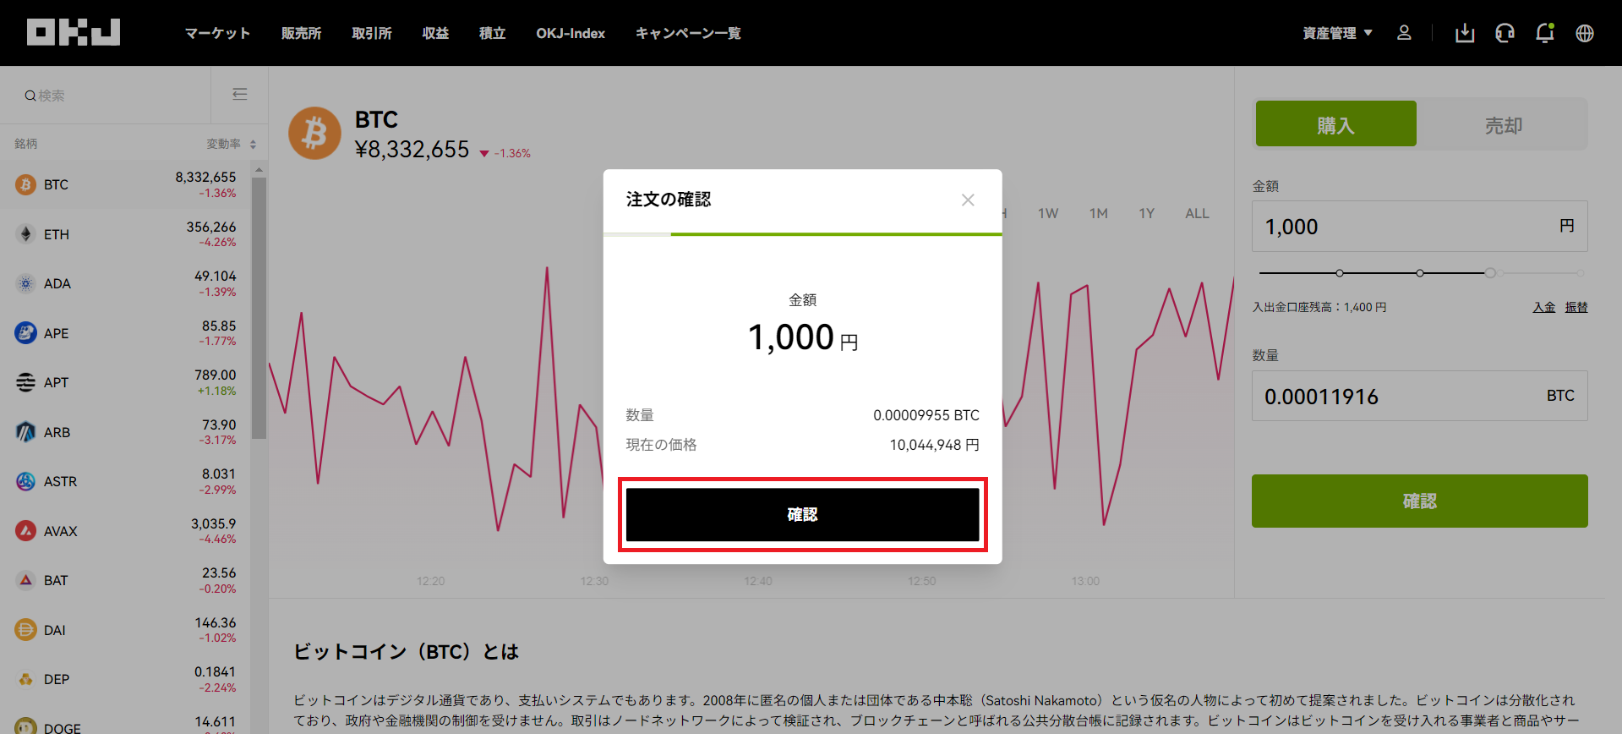Select the ARB coin icon
Image resolution: width=1622 pixels, height=734 pixels.
tap(25, 432)
